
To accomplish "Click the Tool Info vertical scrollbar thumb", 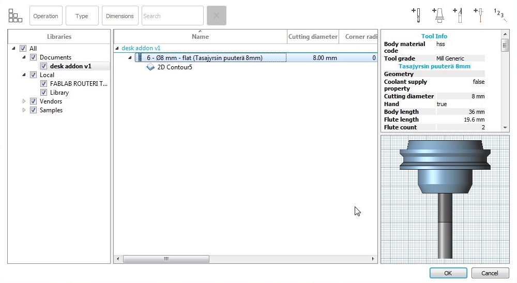I will click(x=505, y=45).
